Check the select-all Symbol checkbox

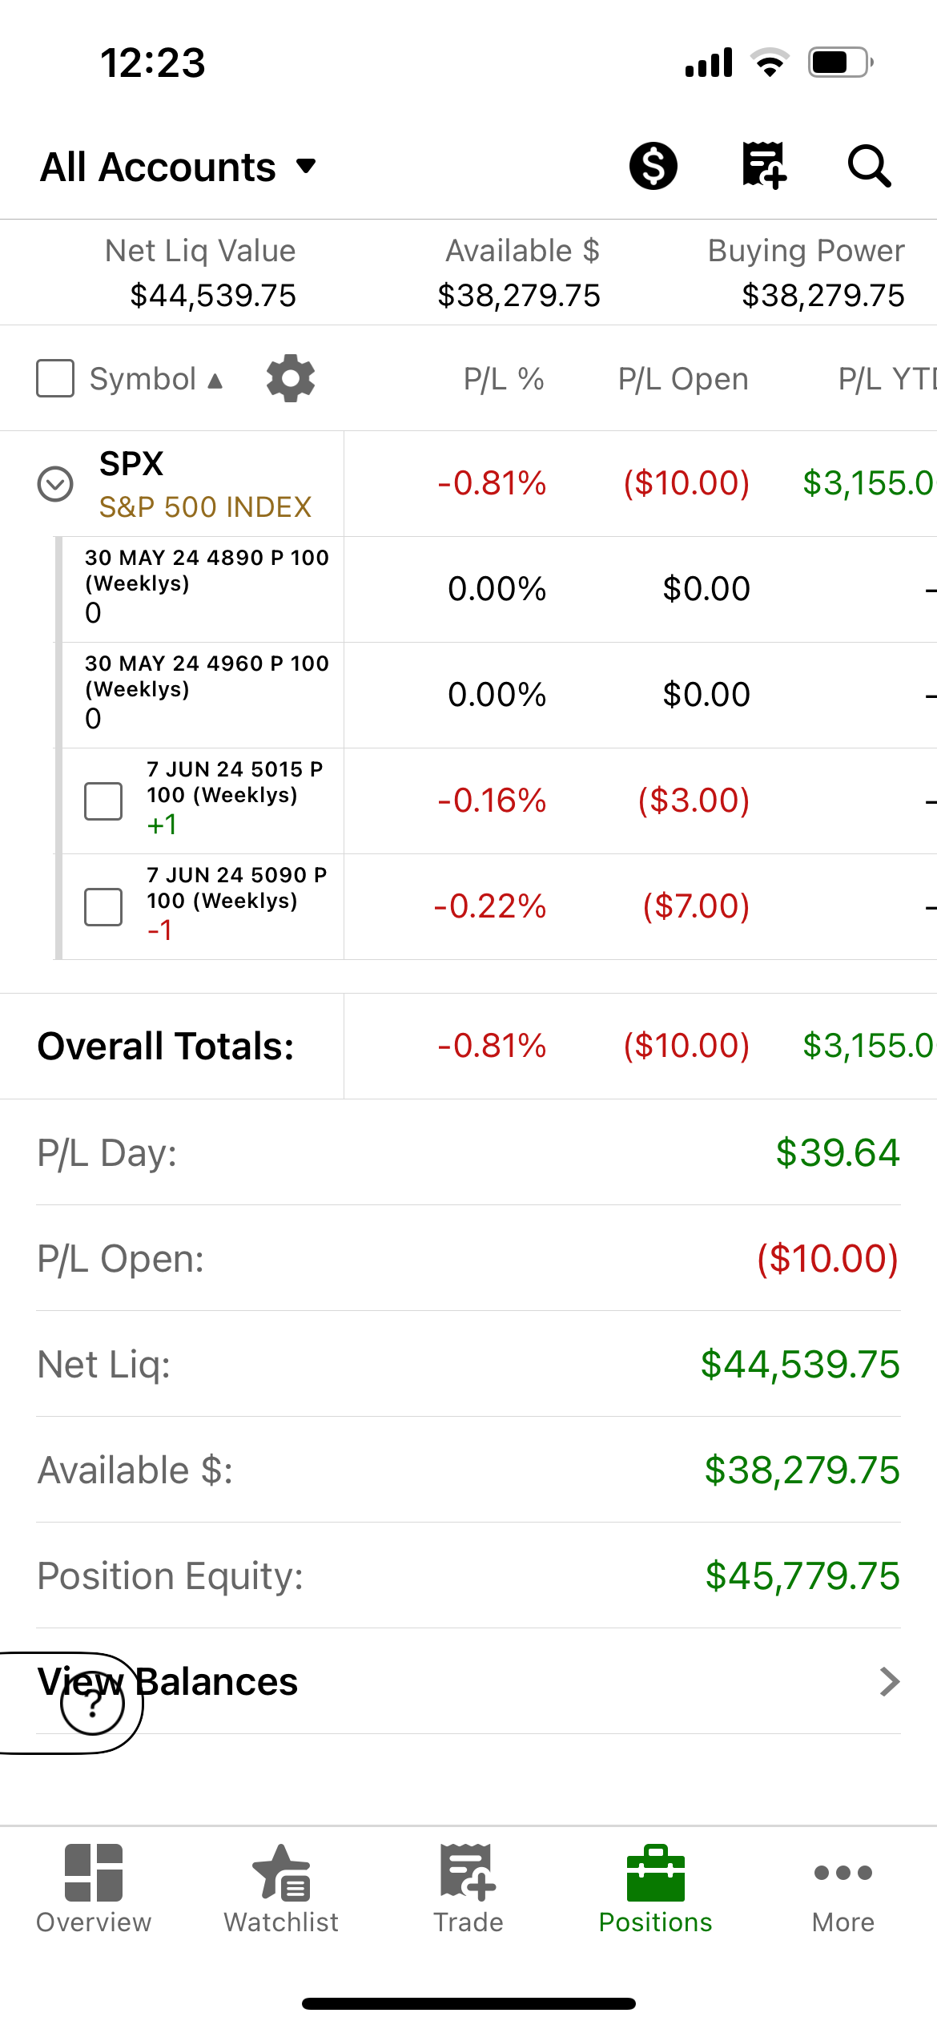55,378
